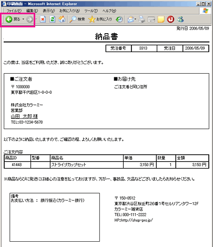Image resolution: width=213 pixels, height=247 pixels.
Task: Minimize the Internet Explorer window
Action: pyautogui.click(x=198, y=4)
